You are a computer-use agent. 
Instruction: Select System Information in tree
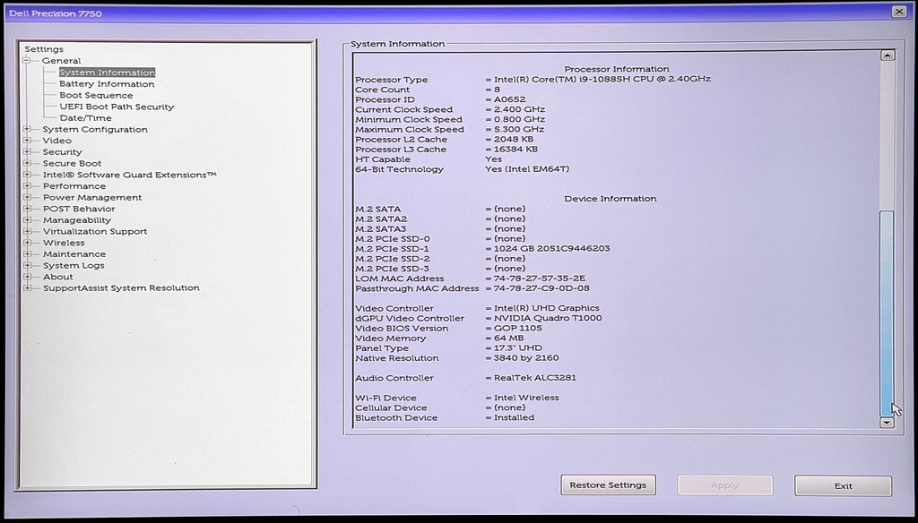[107, 73]
